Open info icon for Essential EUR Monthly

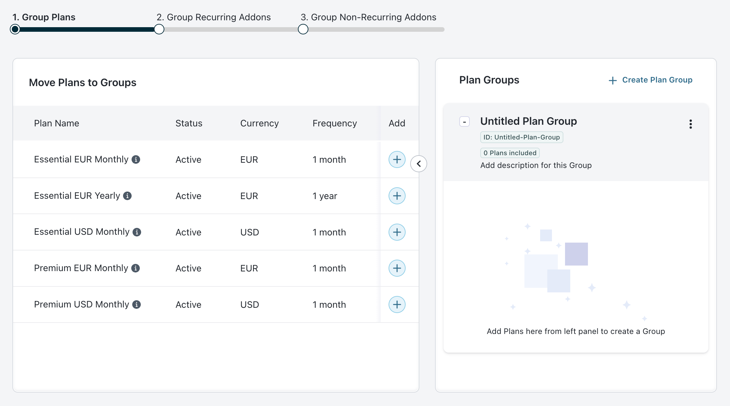pos(136,159)
